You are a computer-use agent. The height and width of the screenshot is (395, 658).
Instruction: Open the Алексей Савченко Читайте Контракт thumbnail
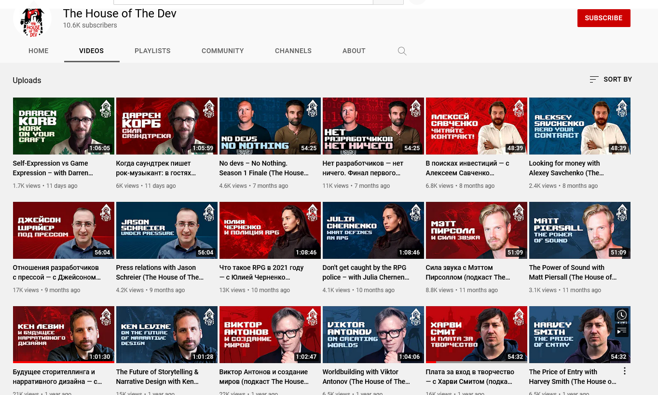(x=477, y=126)
